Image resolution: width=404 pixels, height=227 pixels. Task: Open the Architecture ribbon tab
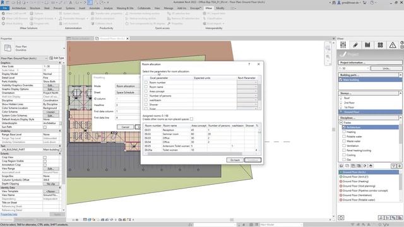coord(18,8)
